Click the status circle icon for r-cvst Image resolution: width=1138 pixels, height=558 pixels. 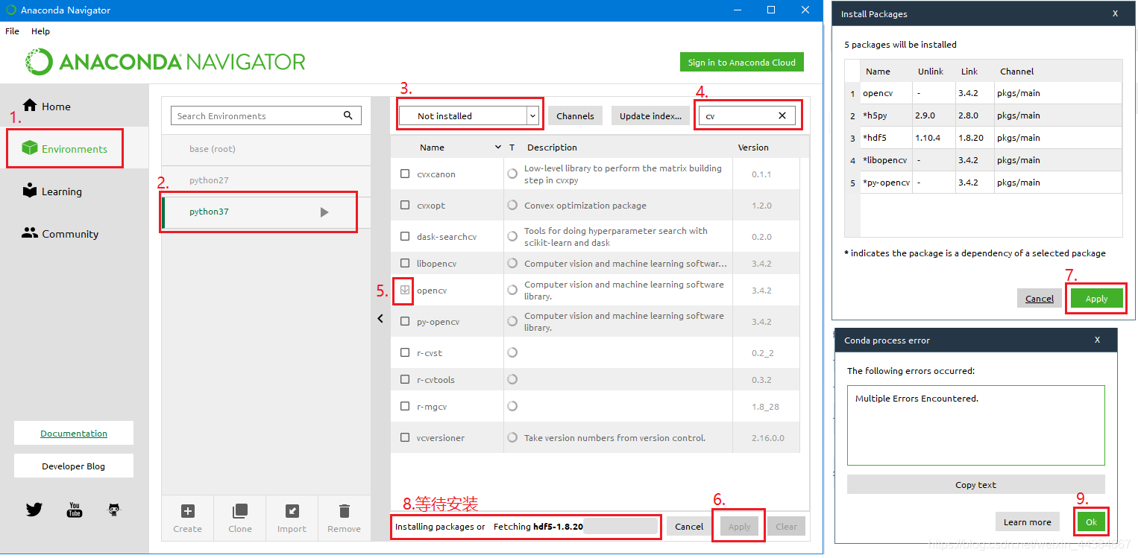(x=512, y=352)
